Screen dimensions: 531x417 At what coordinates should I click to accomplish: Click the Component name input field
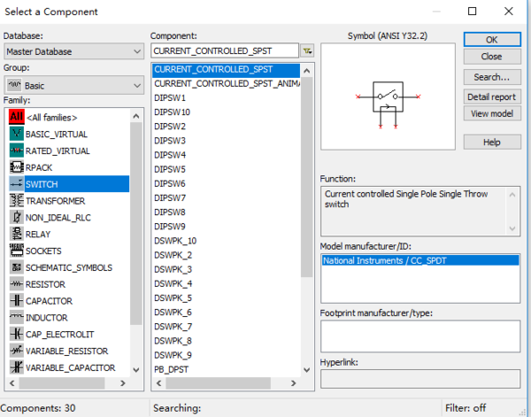[x=225, y=50]
